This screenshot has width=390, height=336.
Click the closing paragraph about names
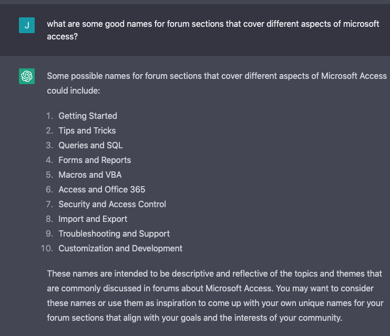(x=215, y=296)
